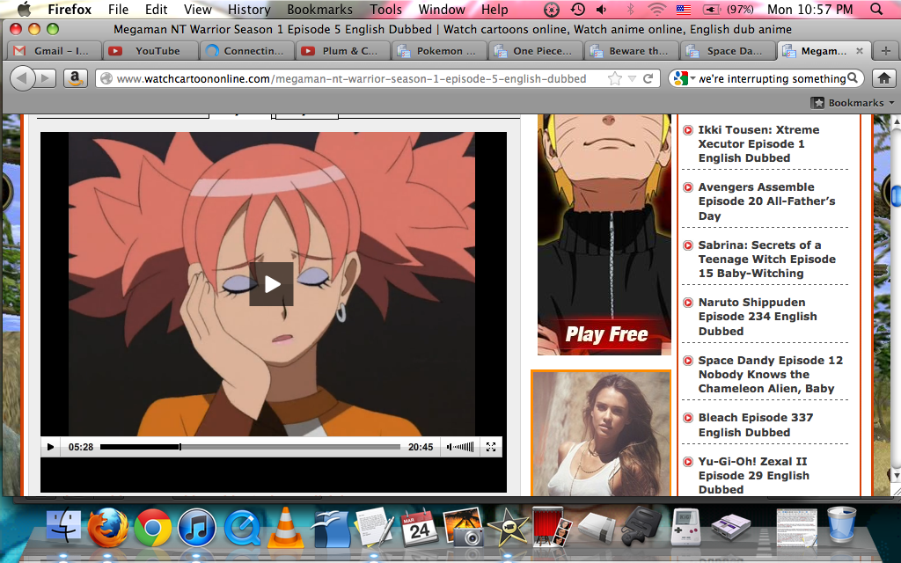Open the Bookmarks menu in the menu bar
This screenshot has width=901, height=563.
(319, 9)
